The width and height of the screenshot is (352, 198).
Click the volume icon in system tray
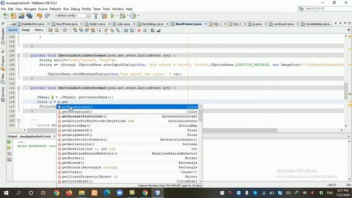288,193
